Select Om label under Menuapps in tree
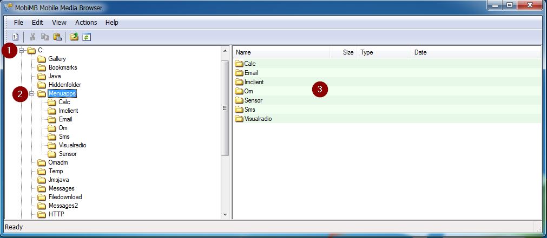547x238 pixels. [63, 128]
